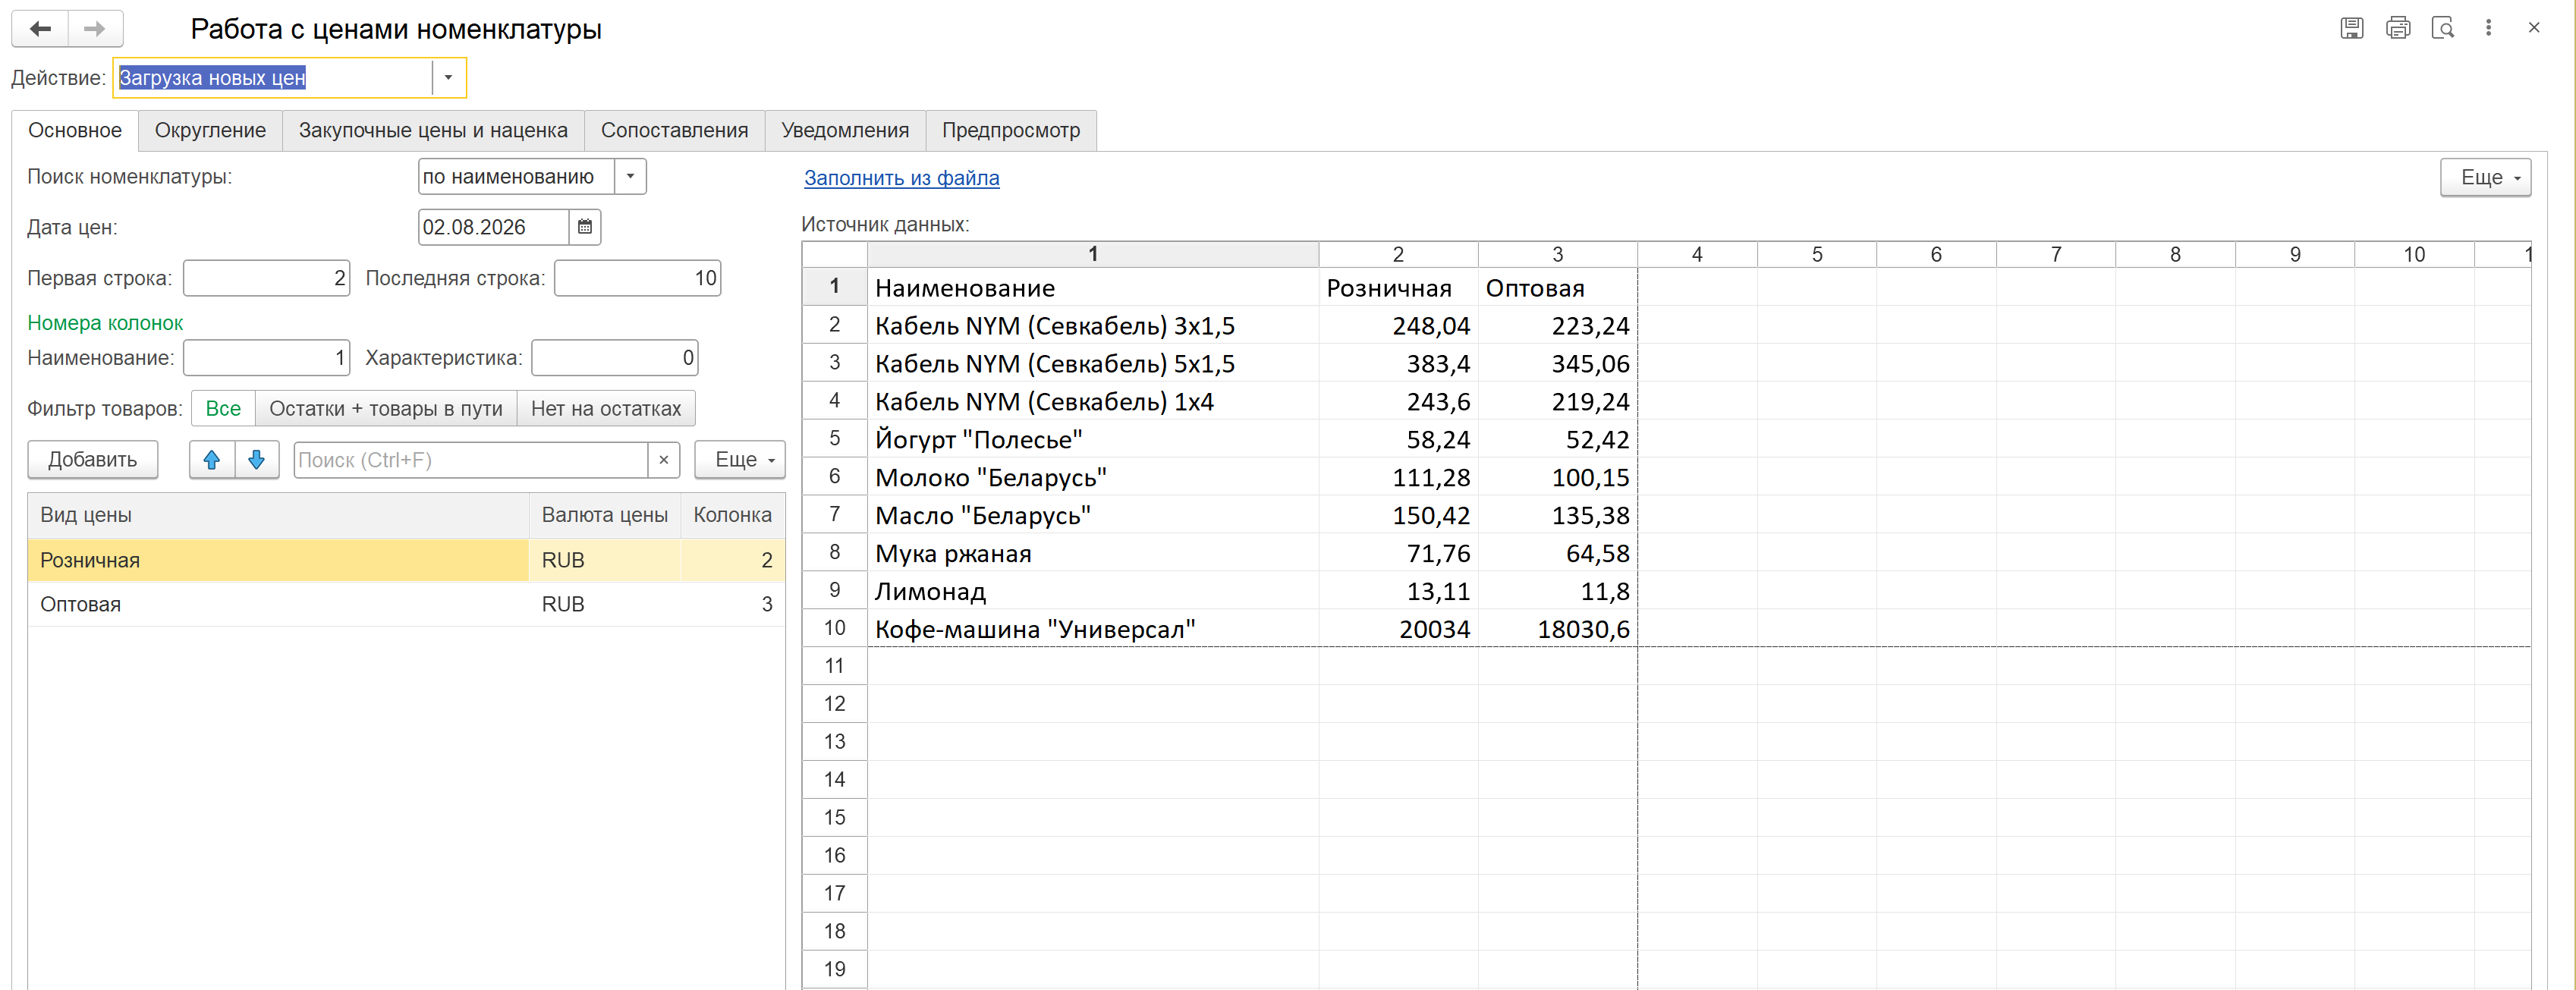The width and height of the screenshot is (2576, 990).
Task: Select the Нет на остатках filter
Action: pyautogui.click(x=606, y=409)
